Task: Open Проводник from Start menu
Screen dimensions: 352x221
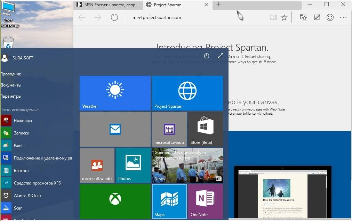Action: [x=11, y=74]
